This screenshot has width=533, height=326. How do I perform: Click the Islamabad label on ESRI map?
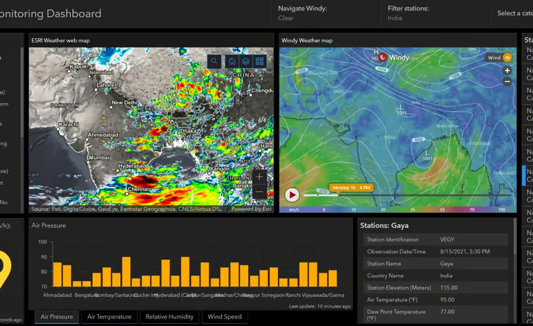[x=102, y=72]
